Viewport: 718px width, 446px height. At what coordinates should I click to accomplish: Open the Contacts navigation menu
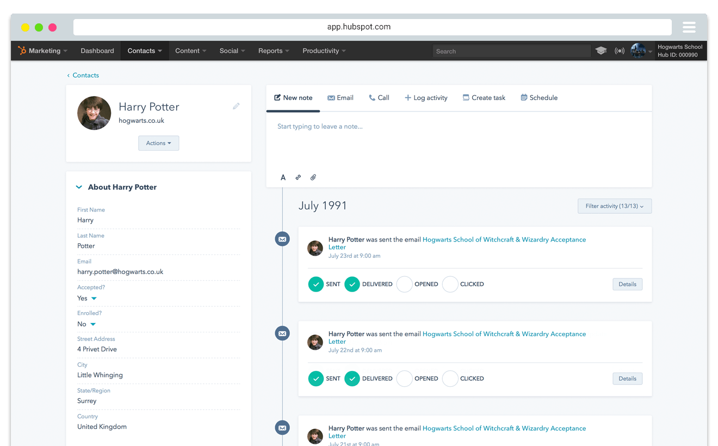coord(145,51)
